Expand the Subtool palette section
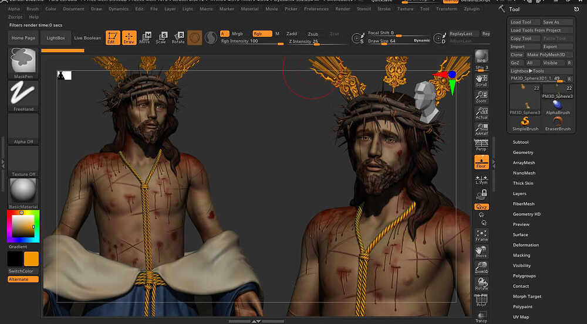 (520, 142)
